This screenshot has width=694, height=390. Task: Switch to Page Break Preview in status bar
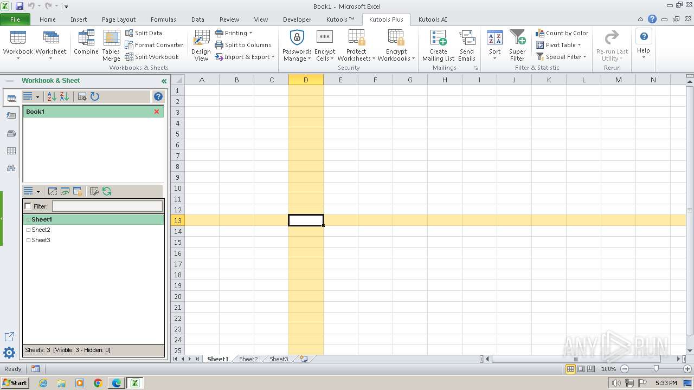tap(590, 369)
